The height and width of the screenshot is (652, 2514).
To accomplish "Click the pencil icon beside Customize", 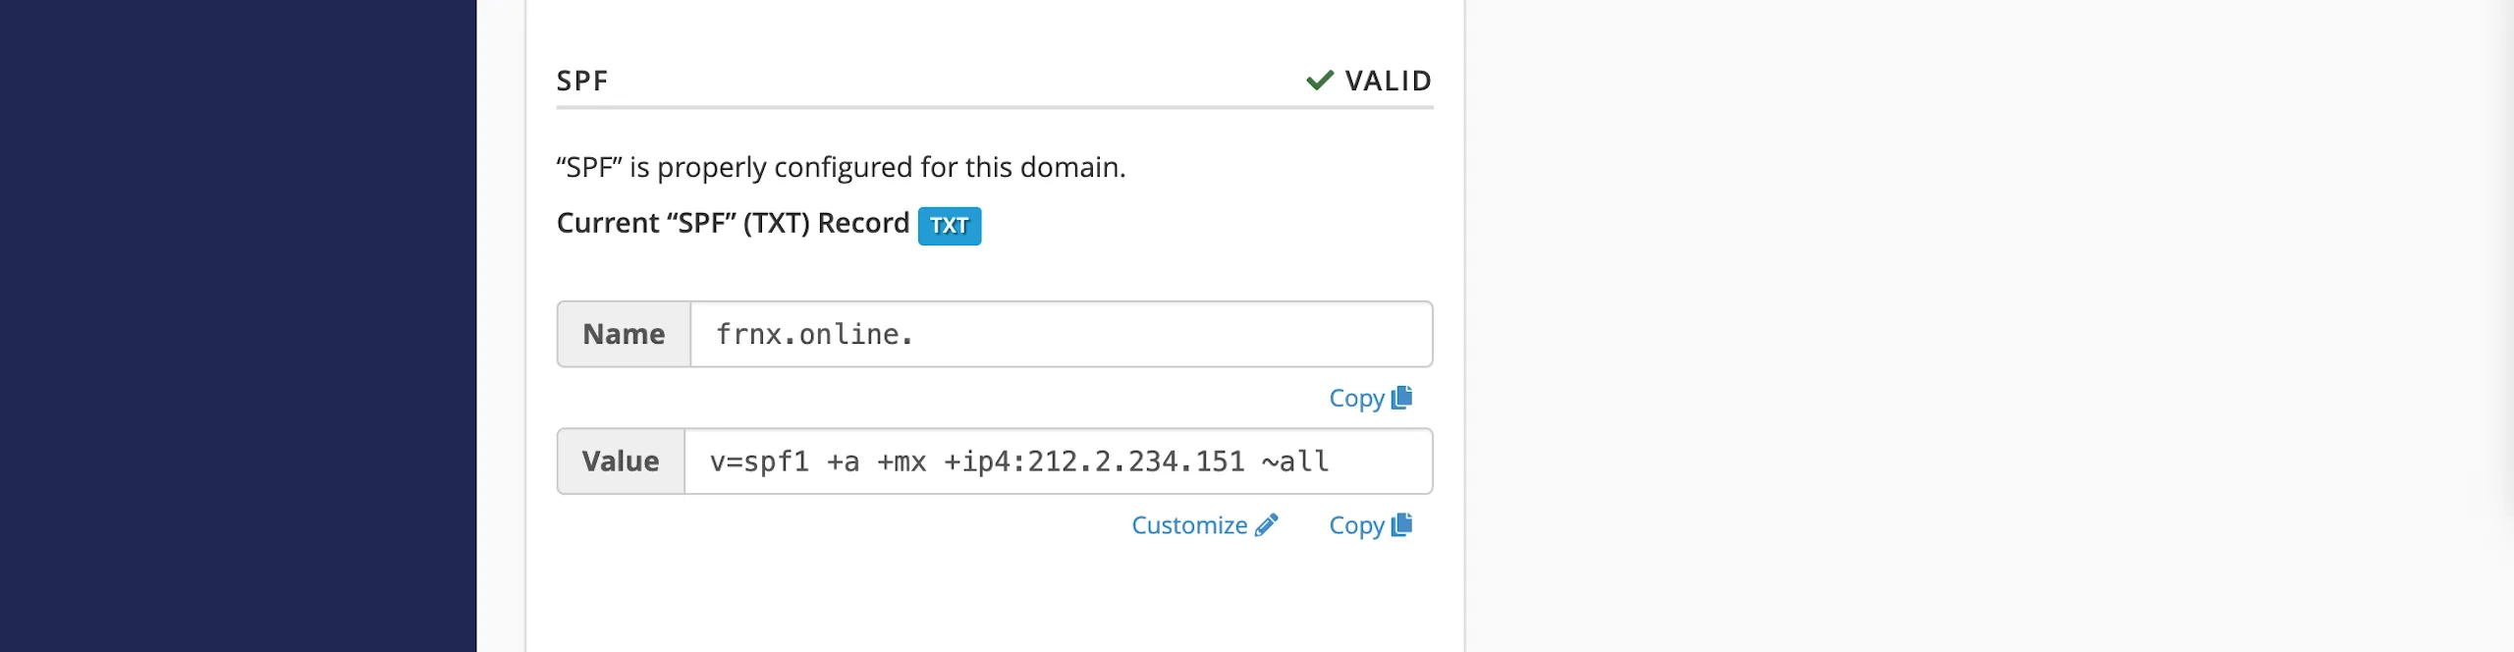I will tap(1267, 524).
